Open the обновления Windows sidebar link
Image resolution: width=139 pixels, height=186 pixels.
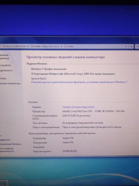tap(11, 144)
